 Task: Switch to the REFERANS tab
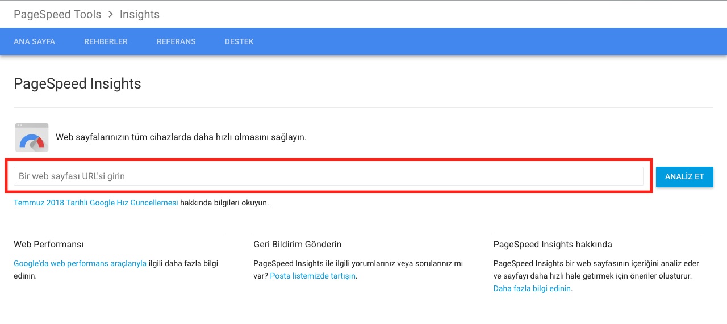[176, 41]
